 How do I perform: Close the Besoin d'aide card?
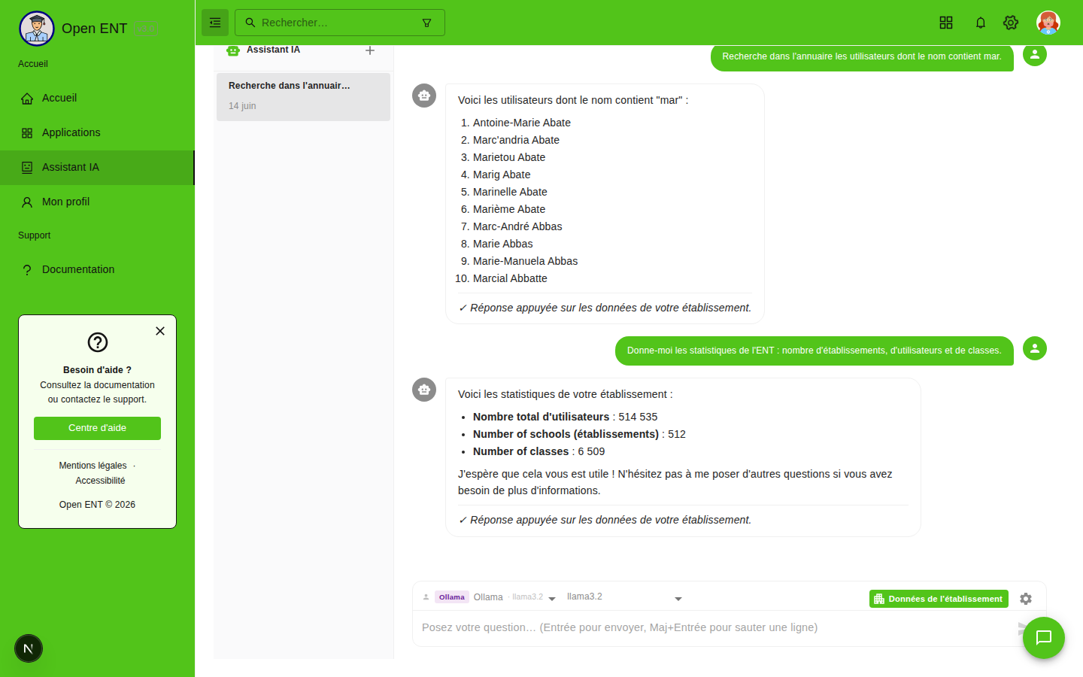(160, 331)
